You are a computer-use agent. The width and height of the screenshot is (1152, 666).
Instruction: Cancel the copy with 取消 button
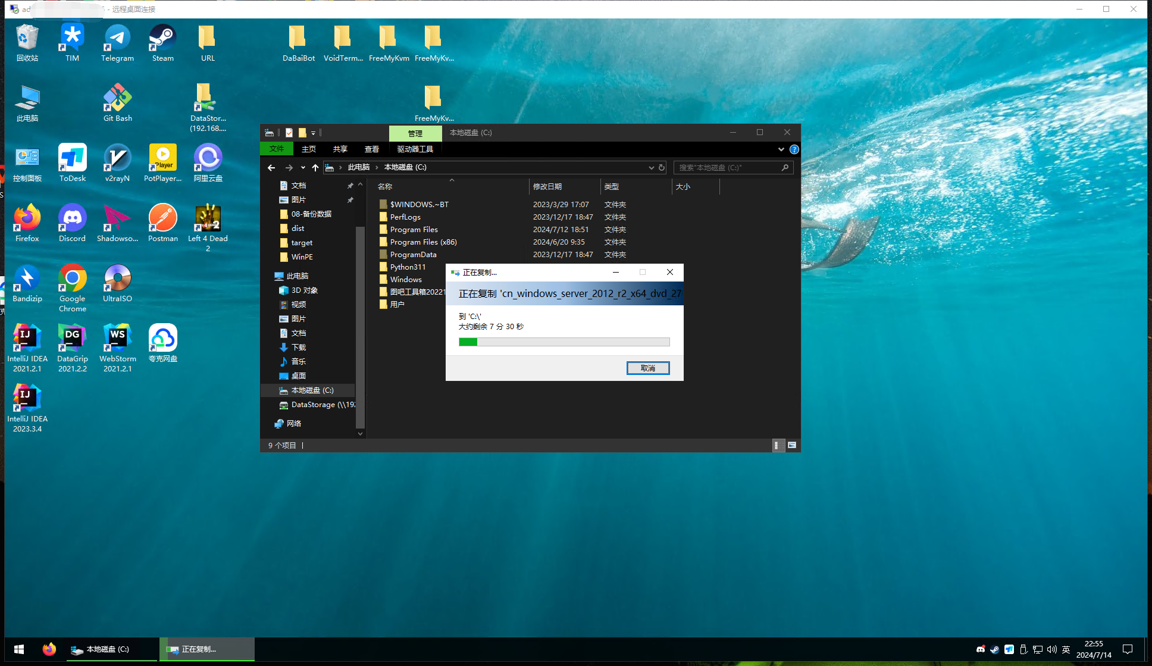pos(648,368)
